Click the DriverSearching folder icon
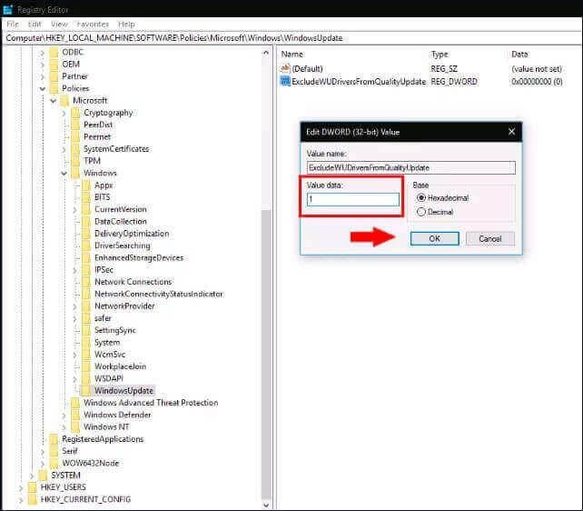The width and height of the screenshot is (583, 511). (x=85, y=245)
